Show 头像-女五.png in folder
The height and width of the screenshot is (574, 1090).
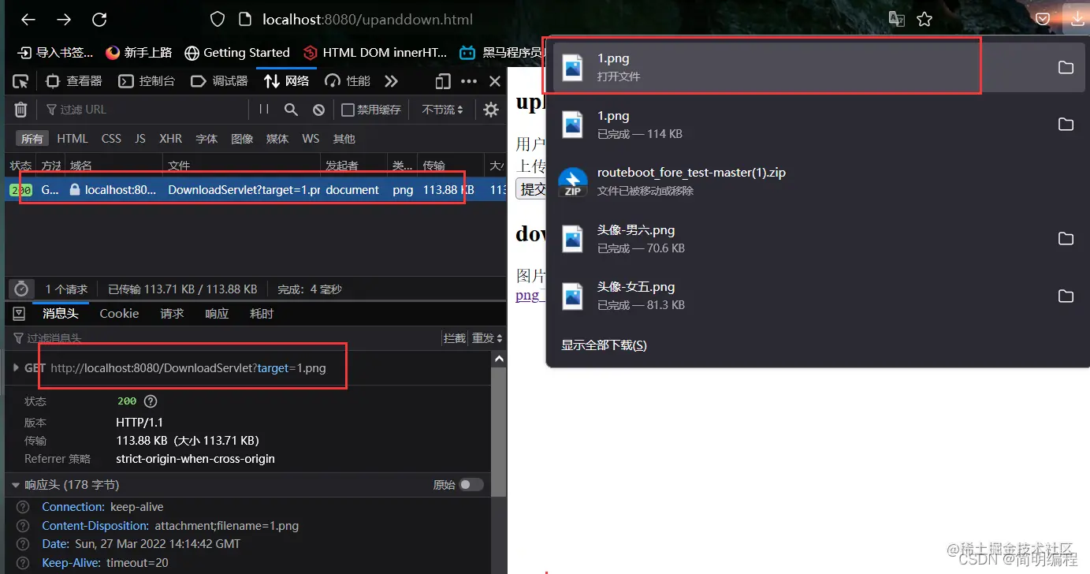(x=1066, y=296)
